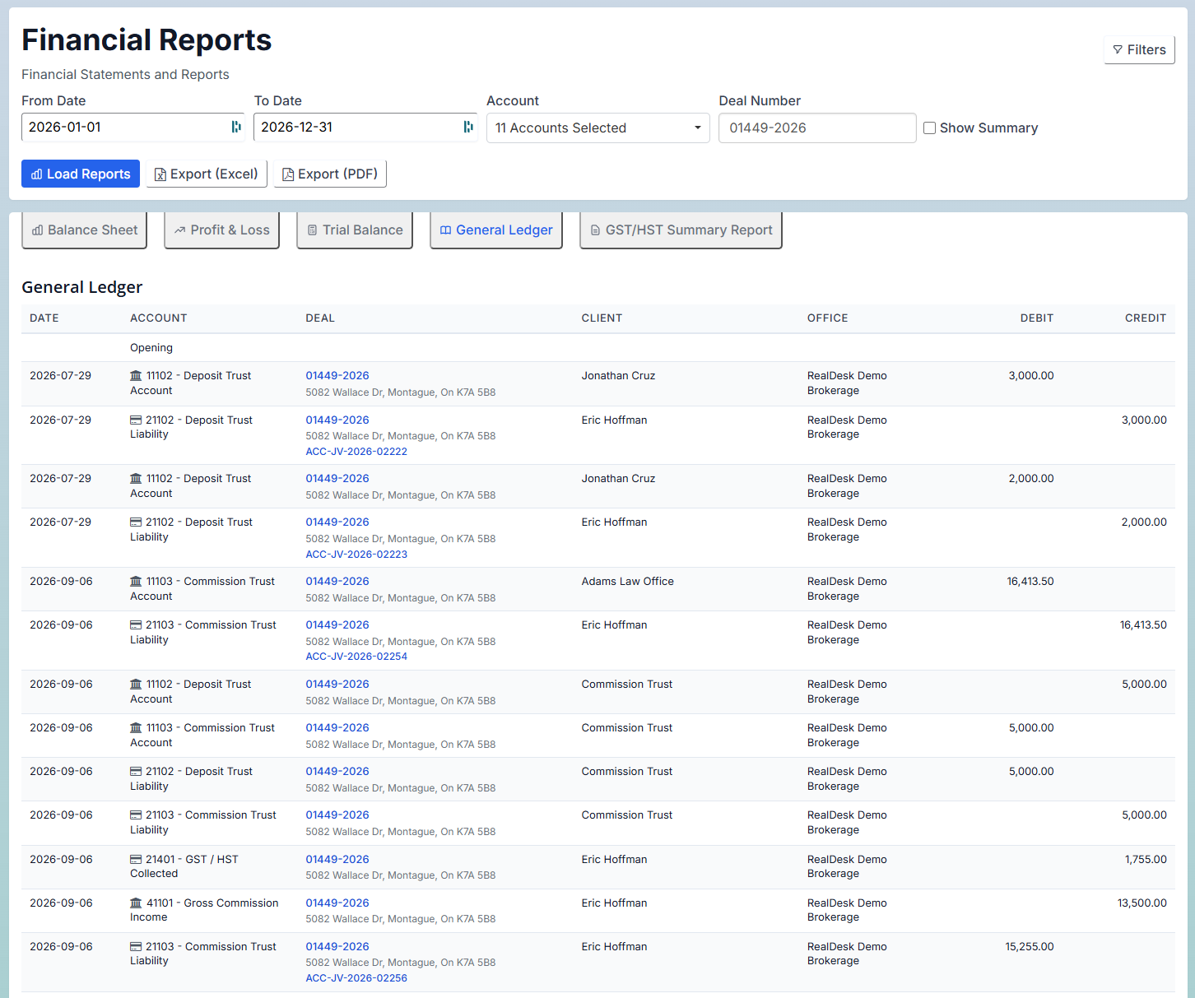Open journal link ACC-JV-2026-02222
1195x998 pixels.
[x=356, y=452]
